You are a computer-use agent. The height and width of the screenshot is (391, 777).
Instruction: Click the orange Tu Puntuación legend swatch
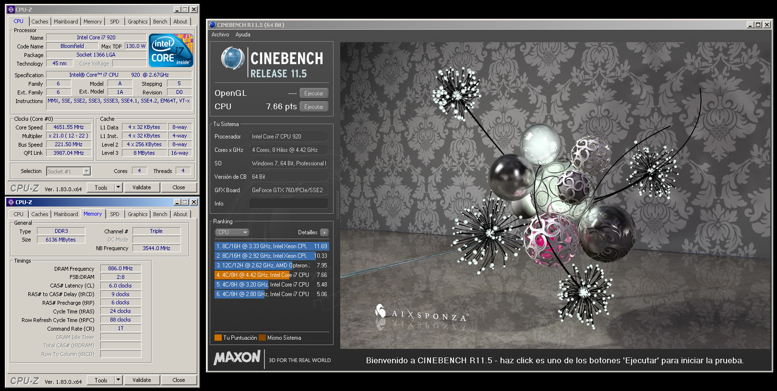[218, 338]
